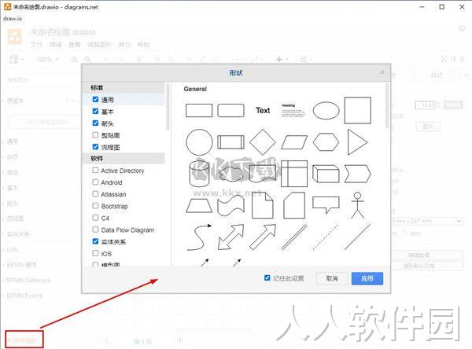Enable the iOS library checkbox
The height and width of the screenshot is (349, 472).
(x=95, y=253)
